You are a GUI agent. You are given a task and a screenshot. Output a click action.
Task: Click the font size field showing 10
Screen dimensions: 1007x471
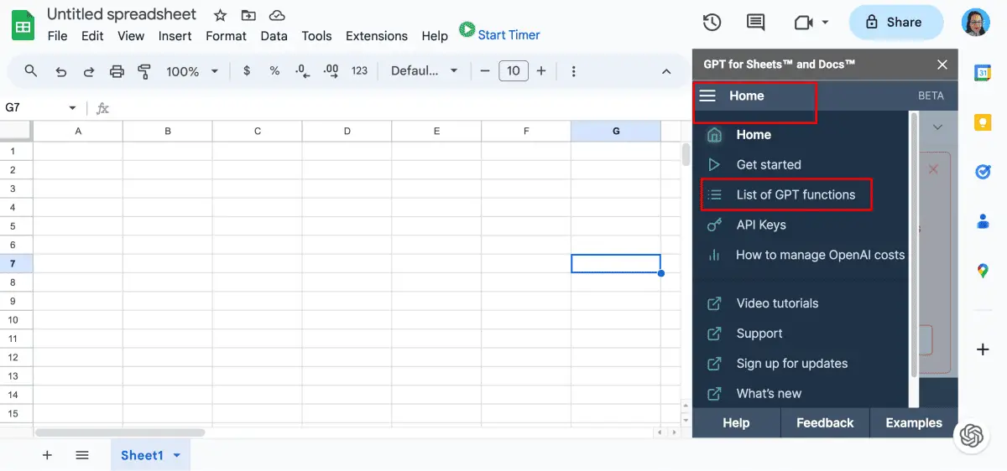514,71
